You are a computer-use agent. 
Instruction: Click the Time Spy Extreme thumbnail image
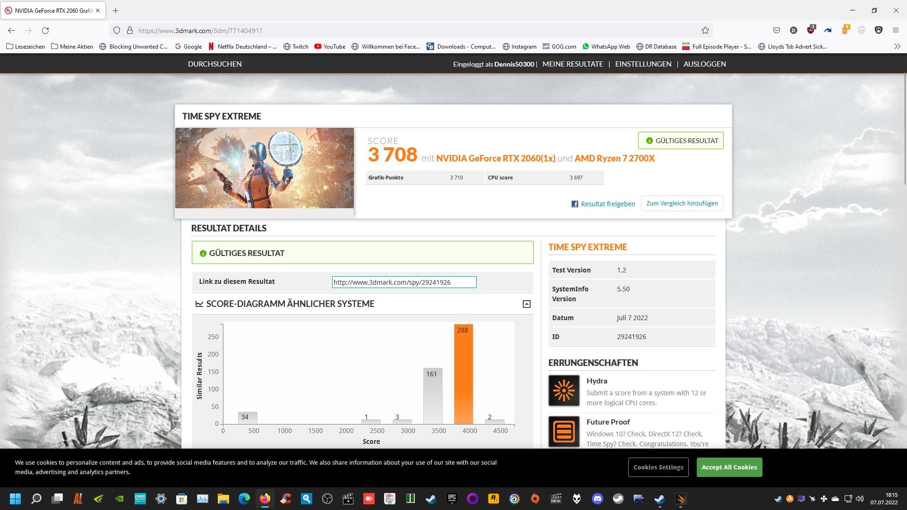tap(264, 168)
